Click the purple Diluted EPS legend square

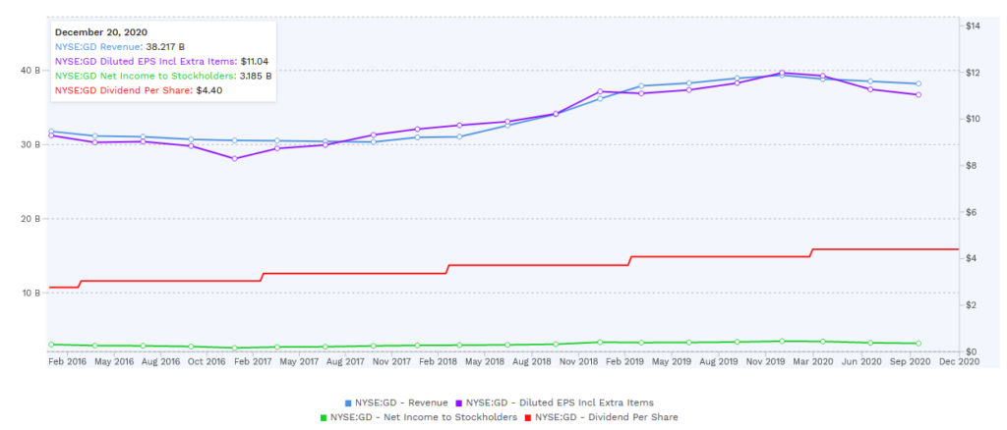(458, 403)
